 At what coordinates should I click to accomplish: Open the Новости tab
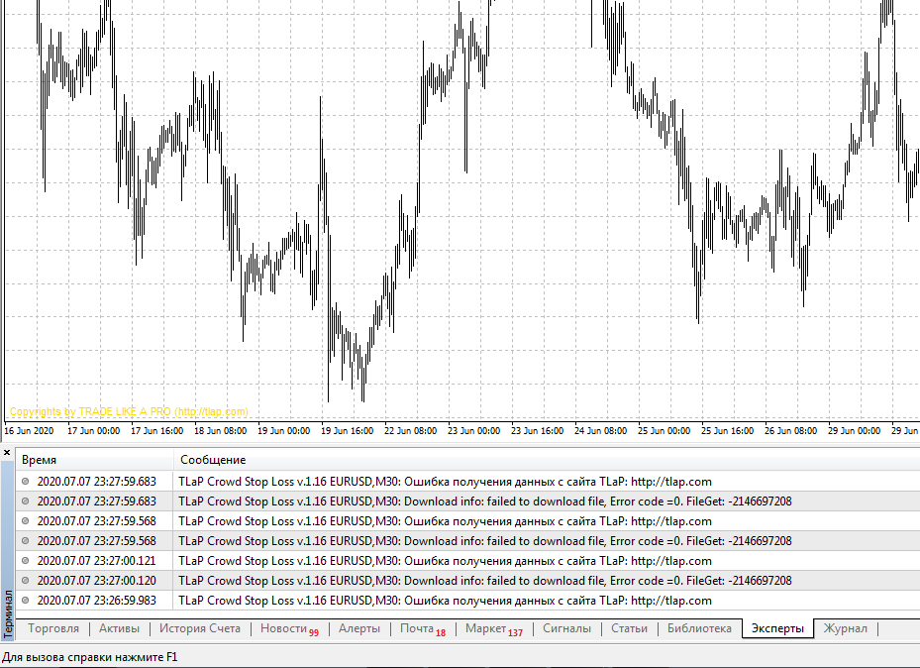[x=289, y=628]
